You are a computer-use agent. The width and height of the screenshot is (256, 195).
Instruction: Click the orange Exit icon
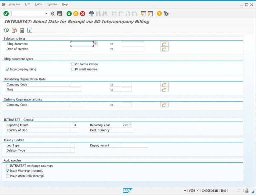pyautogui.click(x=76, y=14)
